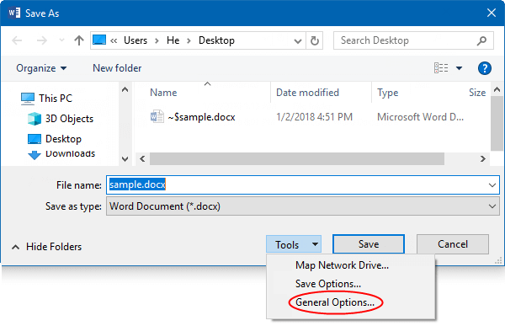This screenshot has height=326, width=505.
Task: Click the Up one level arrow icon
Action: [79, 40]
